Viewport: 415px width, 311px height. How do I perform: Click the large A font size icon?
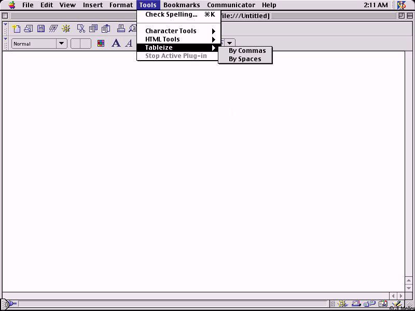(116, 44)
